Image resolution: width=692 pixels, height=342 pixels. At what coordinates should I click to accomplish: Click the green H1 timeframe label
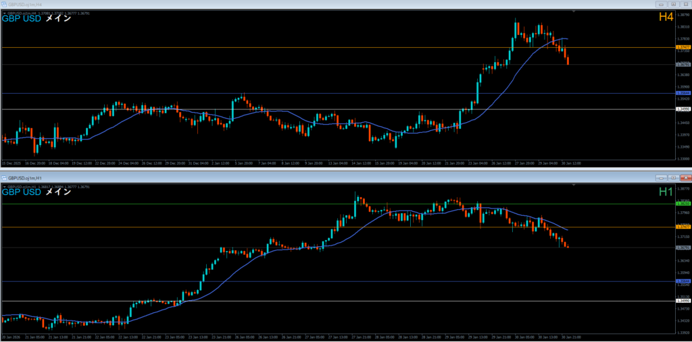coord(666,192)
